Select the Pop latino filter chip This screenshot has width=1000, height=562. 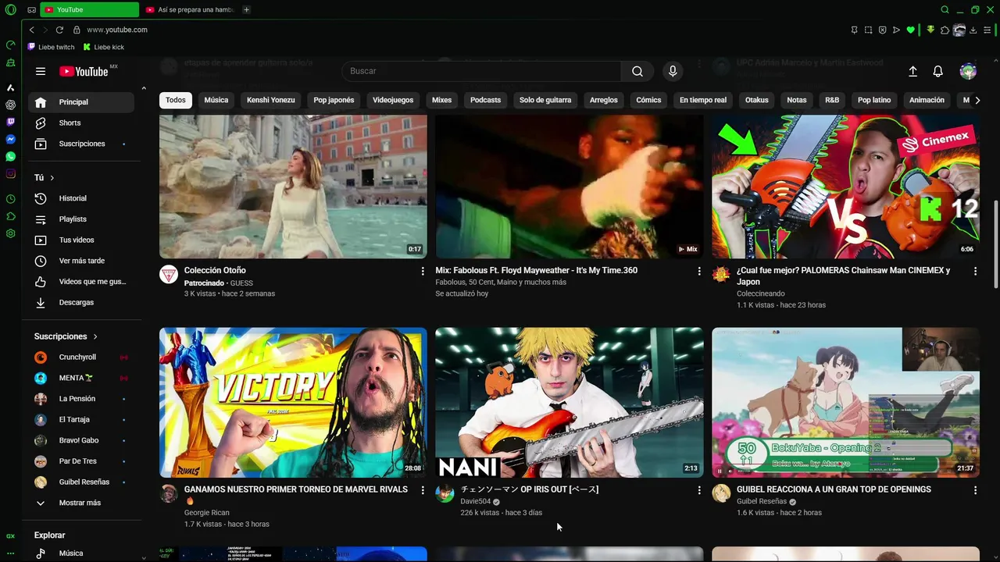(874, 100)
